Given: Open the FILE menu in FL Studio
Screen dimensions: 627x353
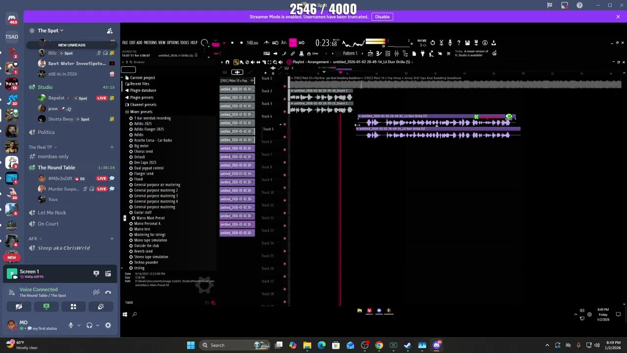Looking at the screenshot, I should click(125, 43).
